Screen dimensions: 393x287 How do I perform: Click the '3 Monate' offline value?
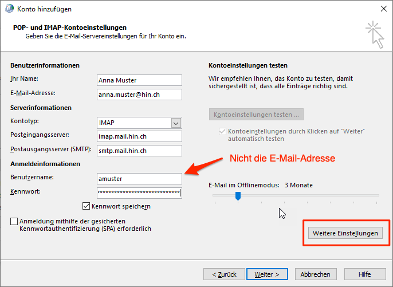[298, 185]
